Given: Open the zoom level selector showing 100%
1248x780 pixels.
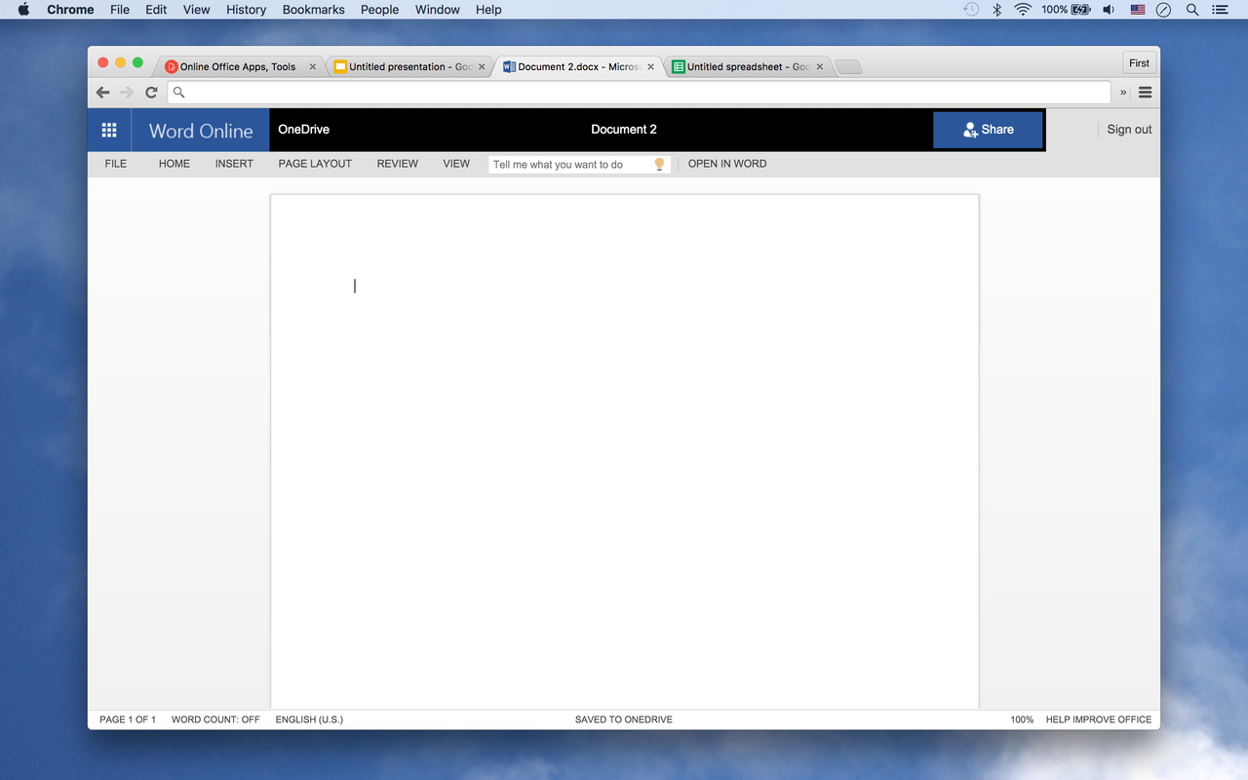Looking at the screenshot, I should coord(1021,720).
